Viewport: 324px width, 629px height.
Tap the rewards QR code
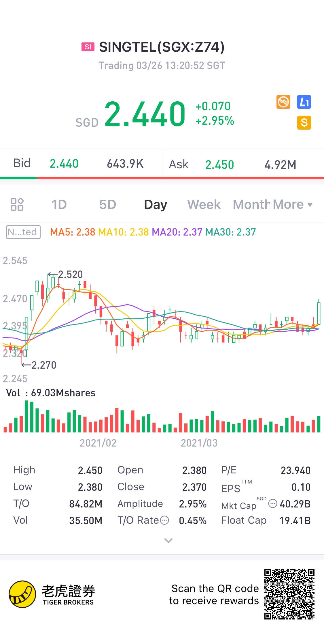(x=289, y=594)
